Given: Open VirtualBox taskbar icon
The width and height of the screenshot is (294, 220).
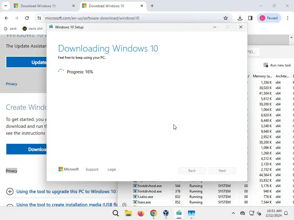Looking at the screenshot, I should [x=166, y=213].
